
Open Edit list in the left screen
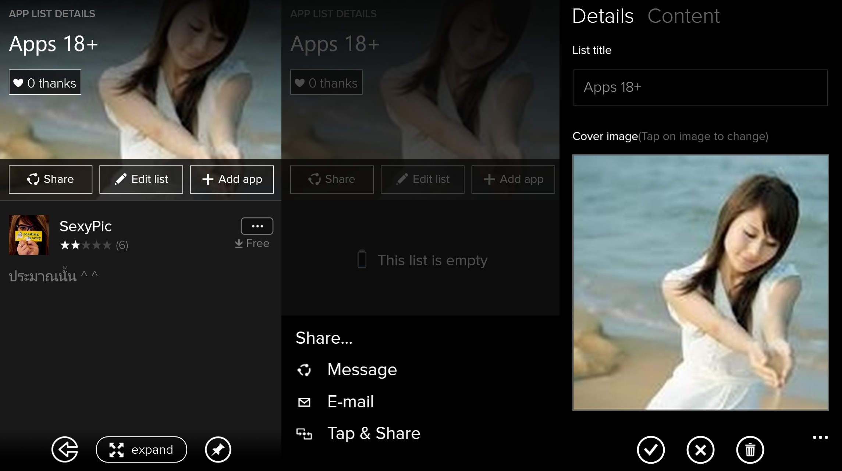pos(141,179)
